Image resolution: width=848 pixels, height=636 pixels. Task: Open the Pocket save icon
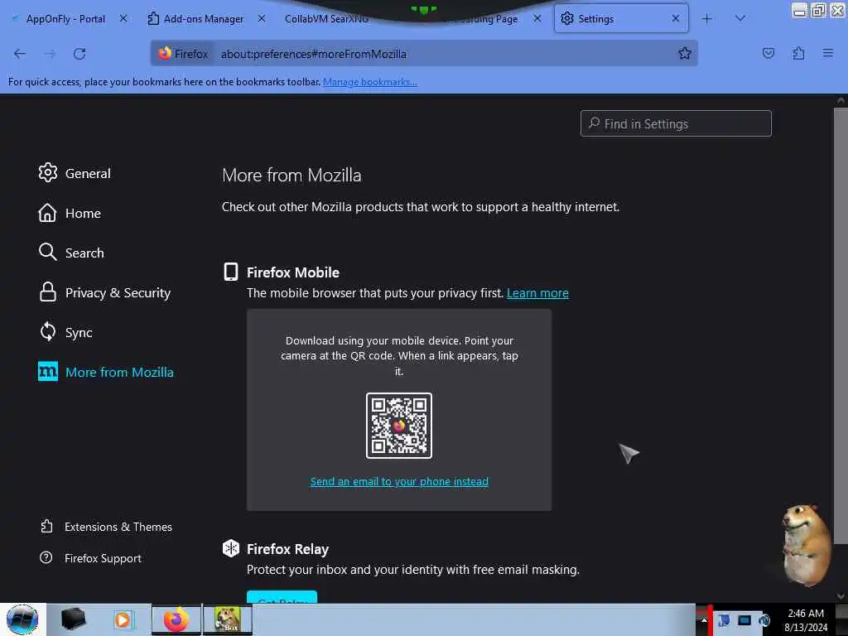click(x=768, y=53)
